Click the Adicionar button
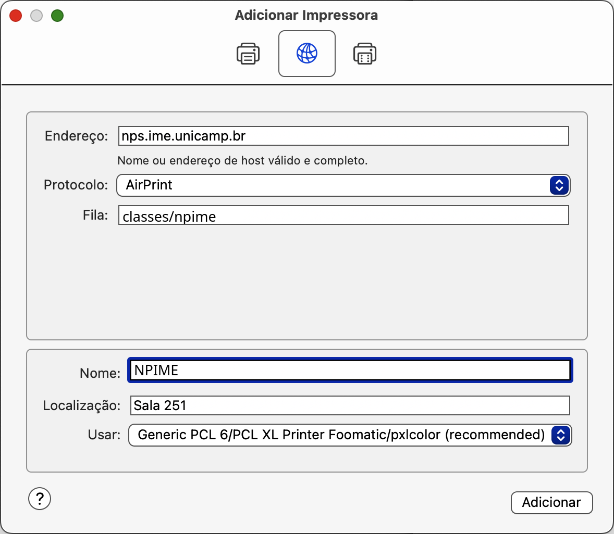Screen dimensions: 614x534 point(551,502)
